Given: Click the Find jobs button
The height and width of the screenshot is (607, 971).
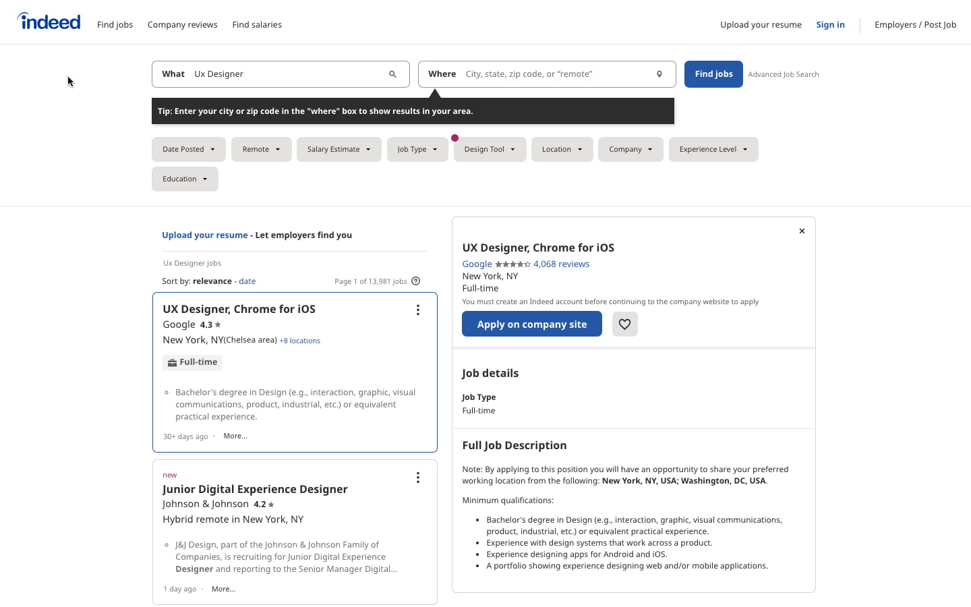Looking at the screenshot, I should (x=713, y=74).
